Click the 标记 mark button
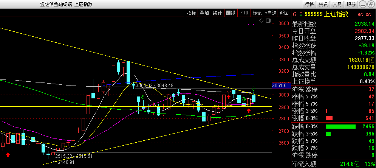 tap(257, 13)
